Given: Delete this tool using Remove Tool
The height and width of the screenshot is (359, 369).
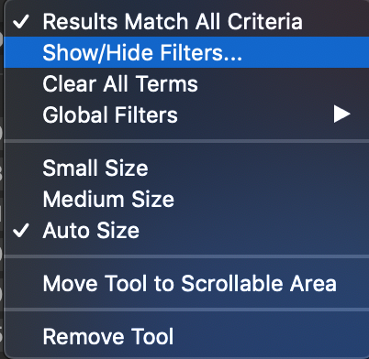Looking at the screenshot, I should tap(186, 336).
